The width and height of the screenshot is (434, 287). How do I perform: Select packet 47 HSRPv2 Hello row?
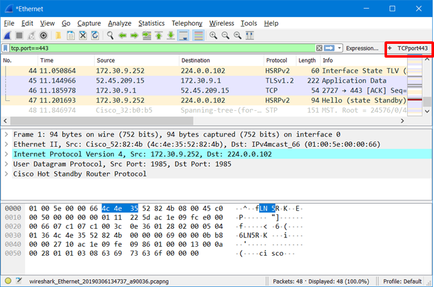(x=204, y=100)
